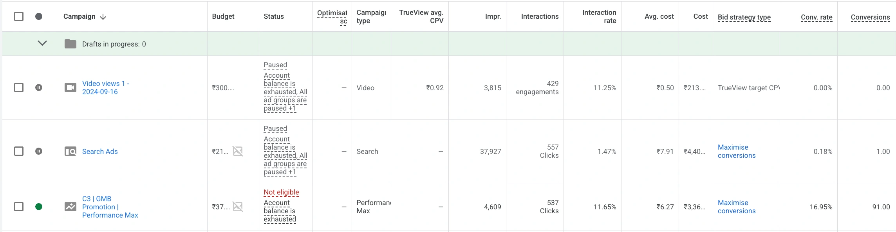This screenshot has width=896, height=232.
Task: Open Maximise conversions for Search Ads
Action: (x=736, y=151)
